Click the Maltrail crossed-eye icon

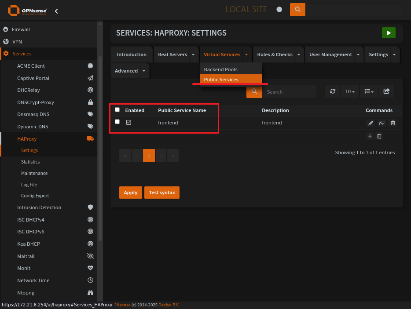91,256
